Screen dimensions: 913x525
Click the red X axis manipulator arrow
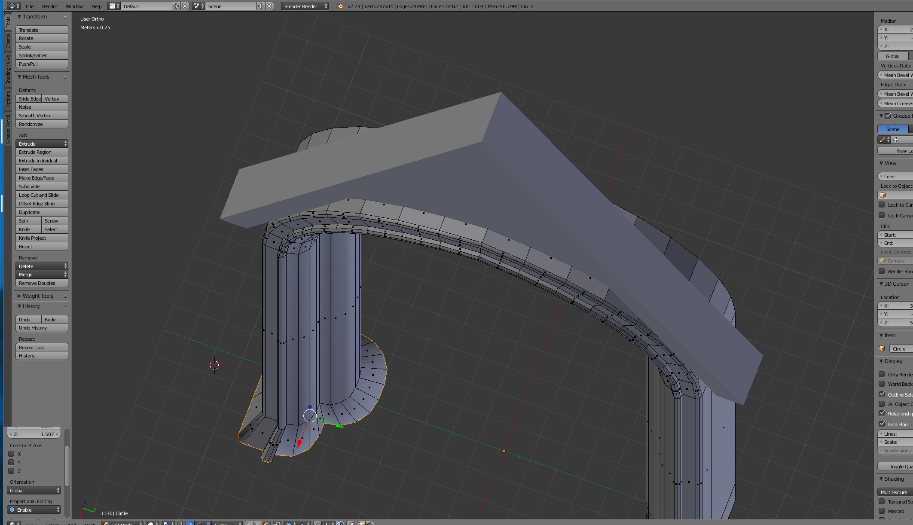tap(299, 443)
